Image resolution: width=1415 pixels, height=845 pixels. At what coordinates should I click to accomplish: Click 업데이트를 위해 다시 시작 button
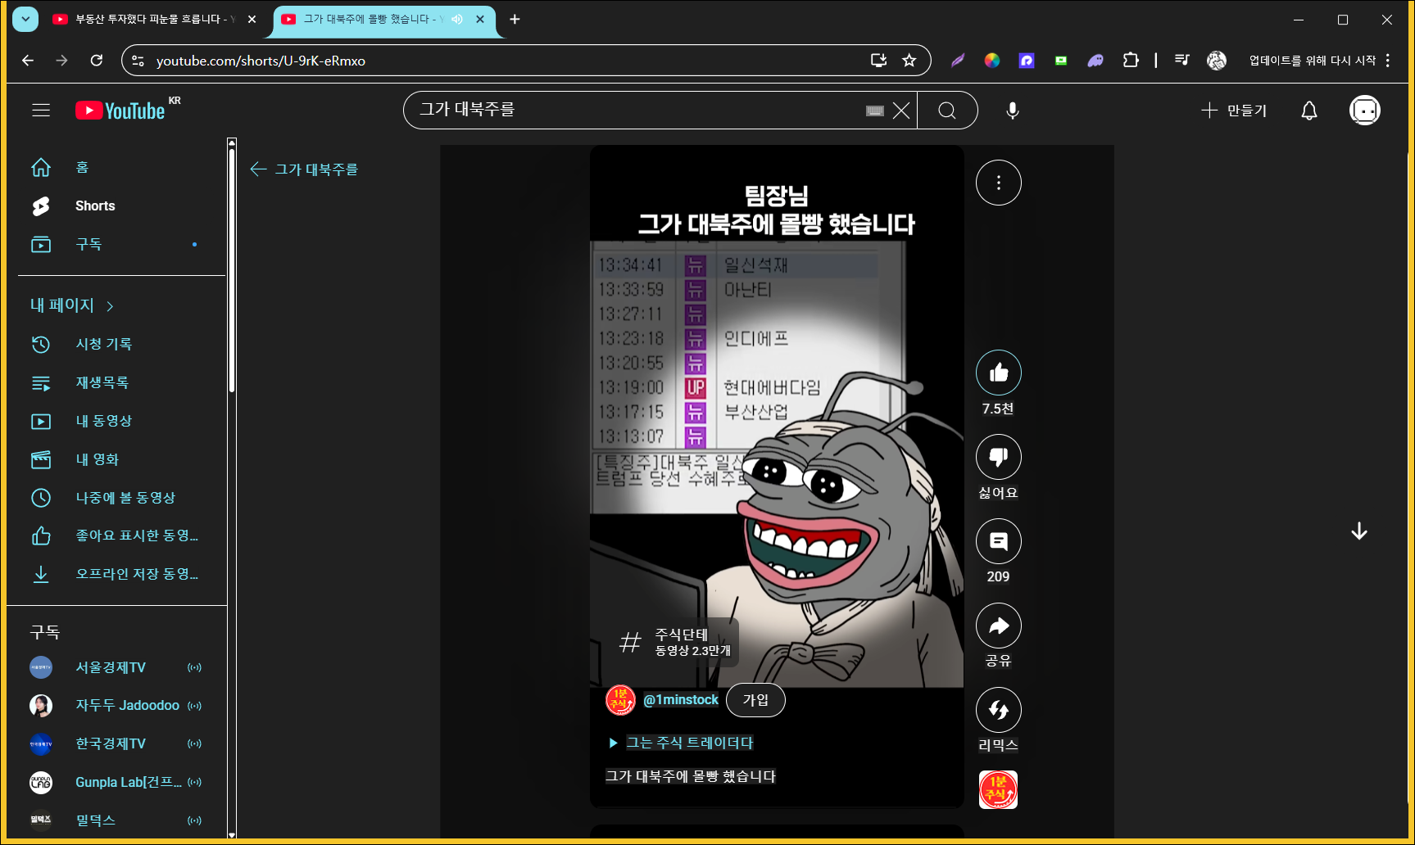pos(1313,61)
